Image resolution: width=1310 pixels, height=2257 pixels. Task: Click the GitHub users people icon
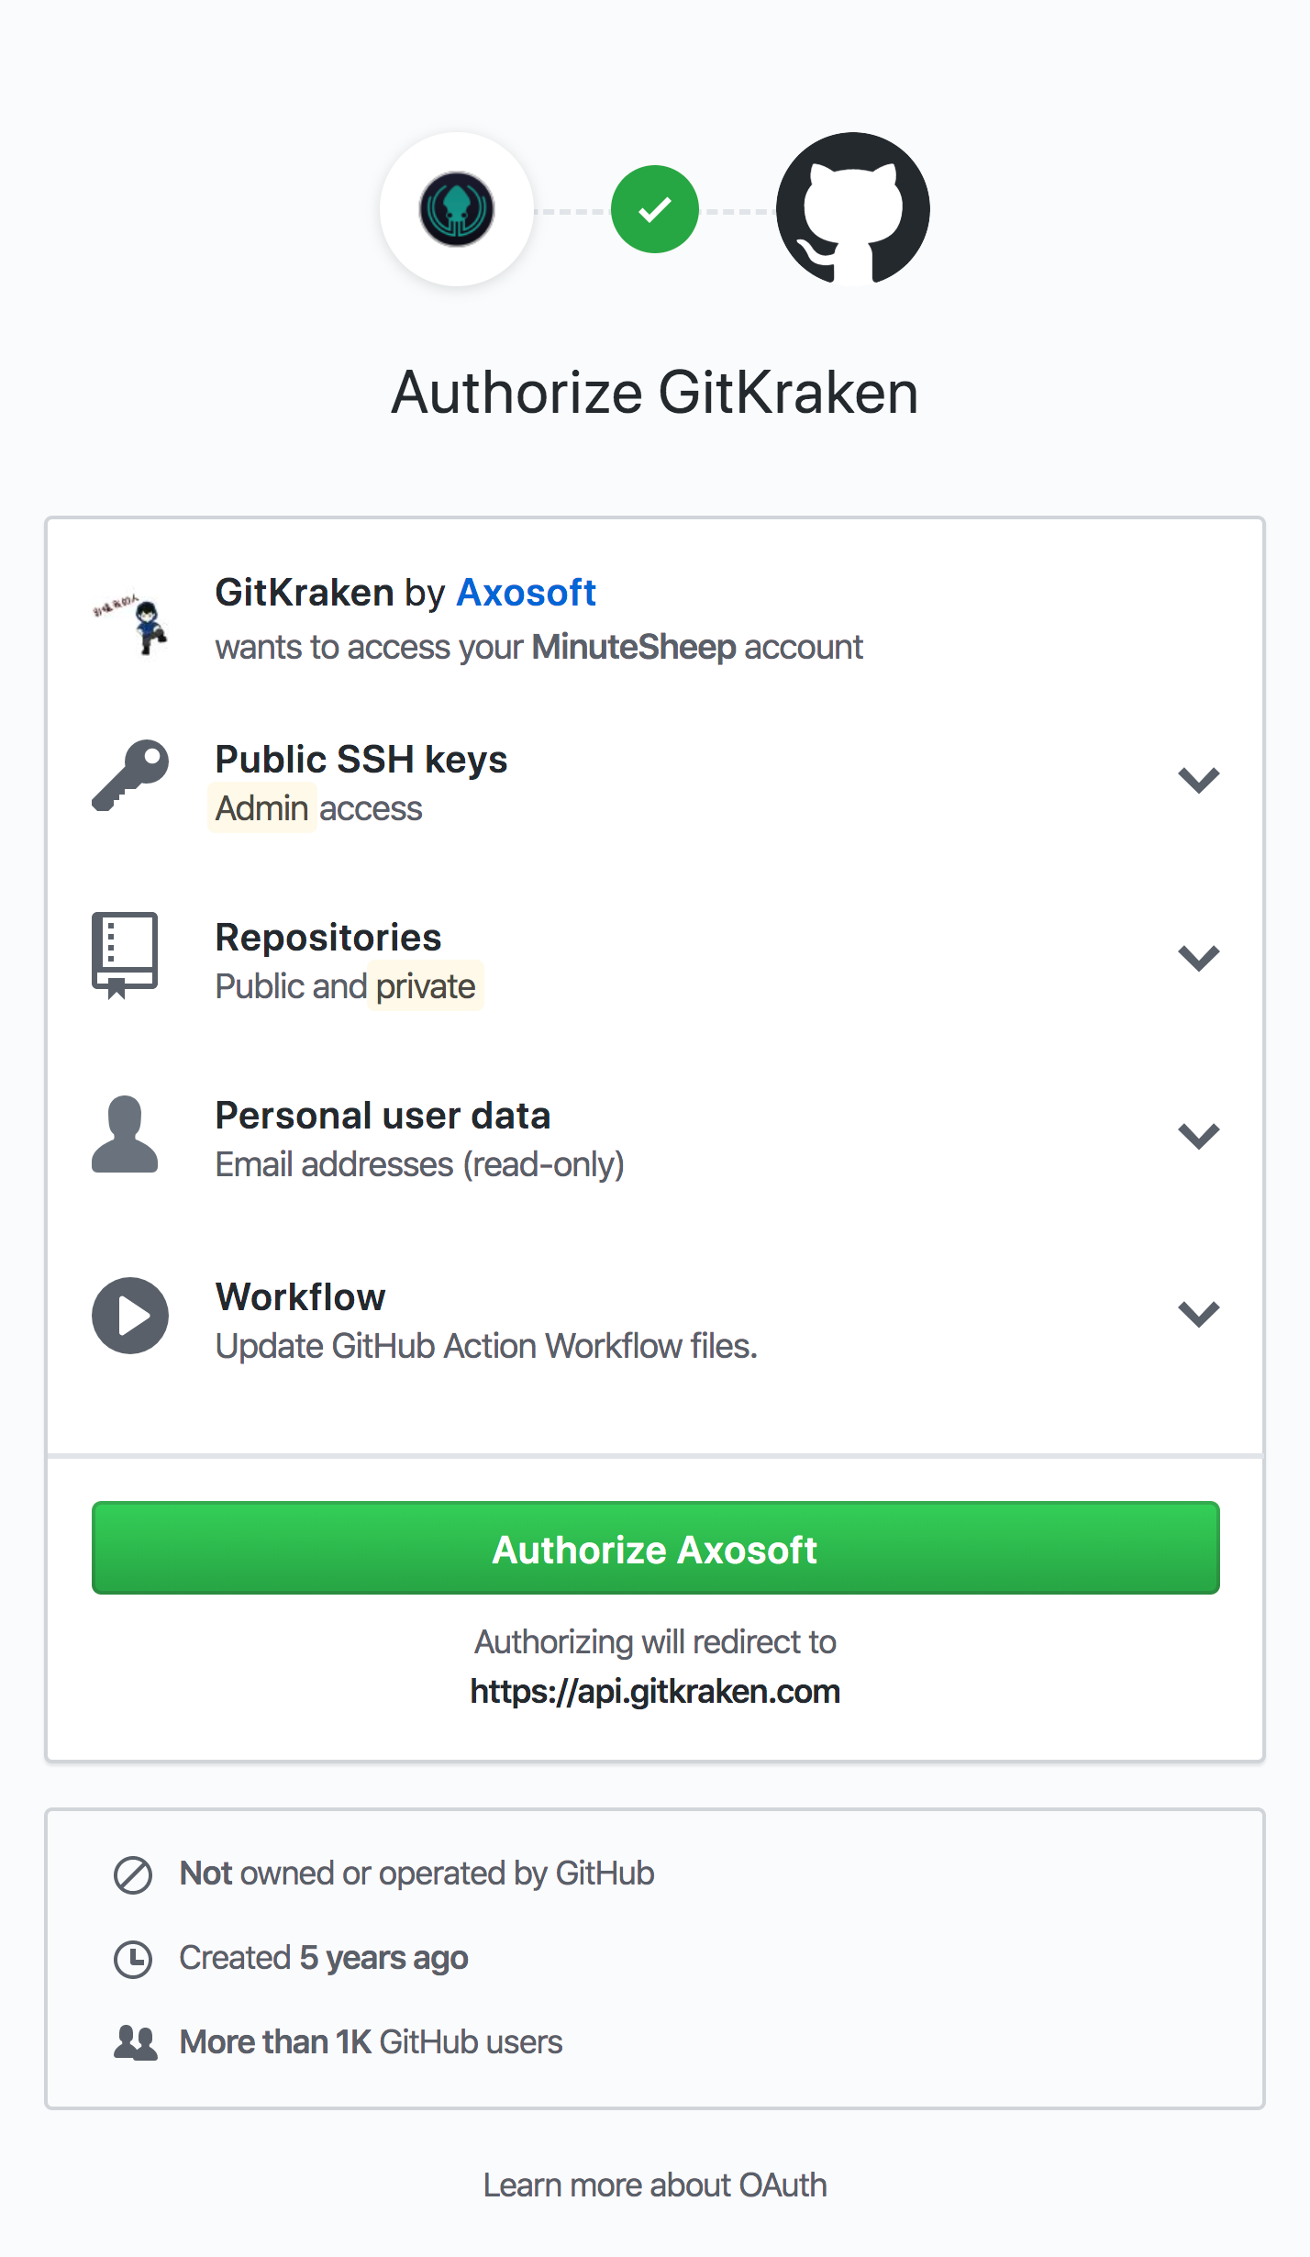pos(135,2042)
